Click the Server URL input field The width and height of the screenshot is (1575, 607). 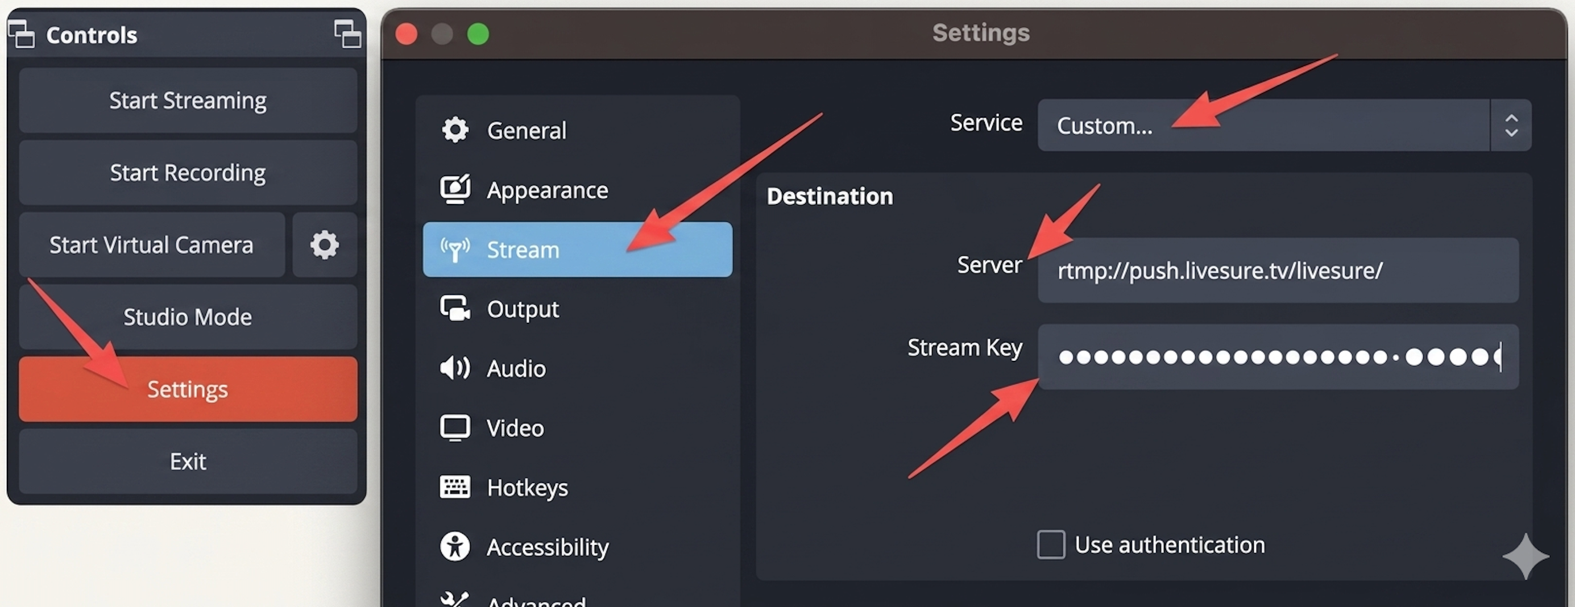1278,270
